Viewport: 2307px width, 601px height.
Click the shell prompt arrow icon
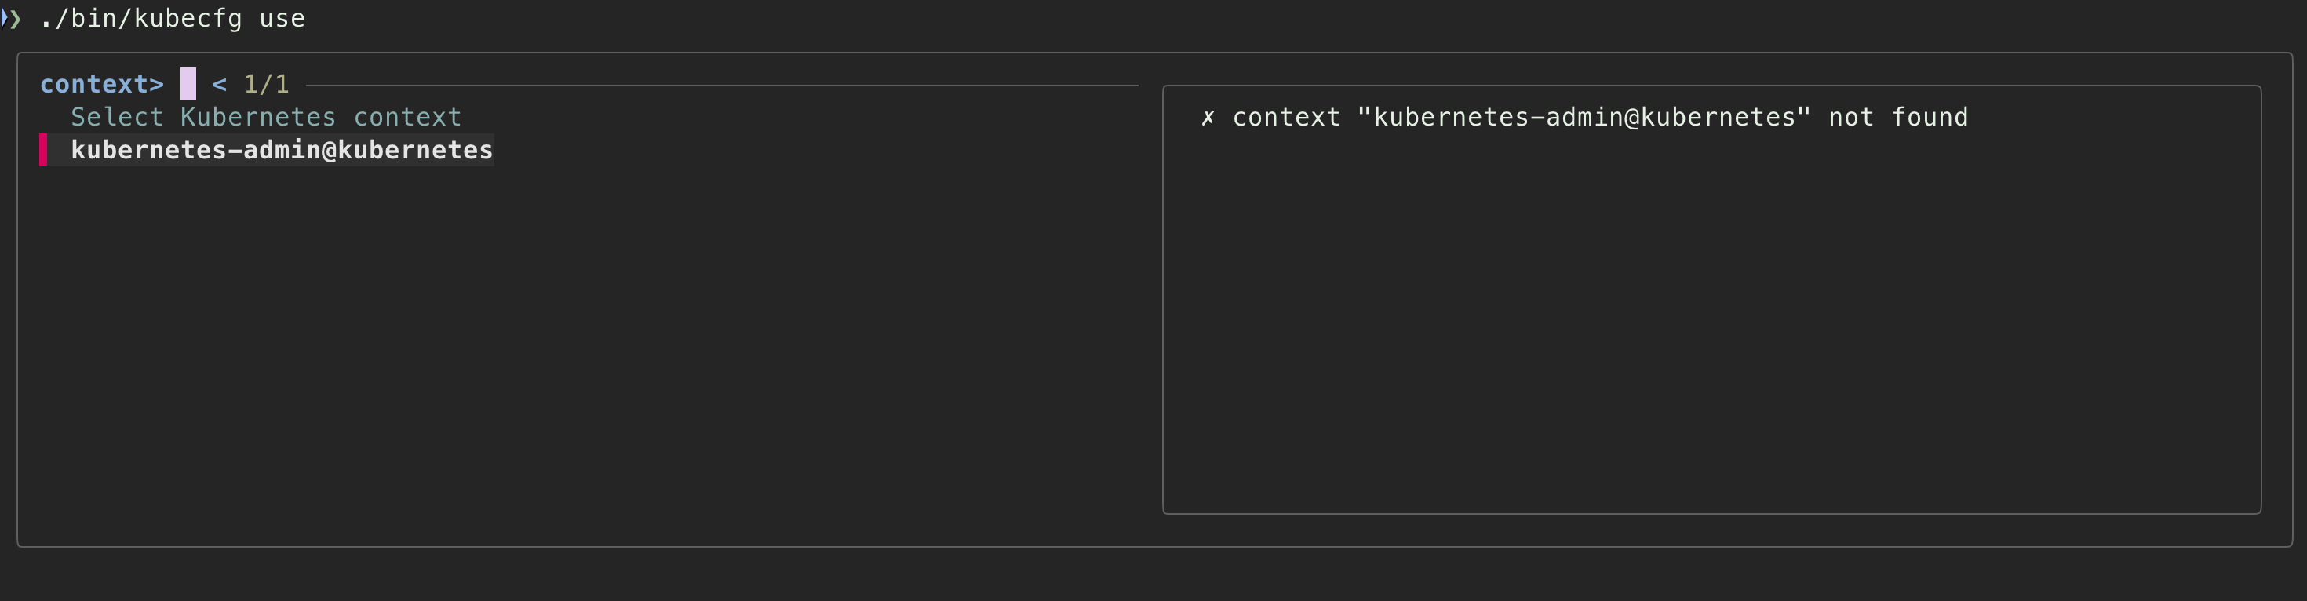click(12, 19)
